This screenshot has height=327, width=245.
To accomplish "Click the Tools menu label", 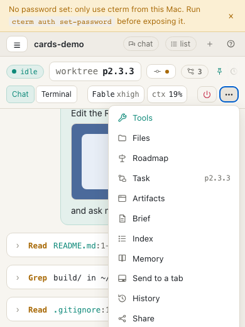I will tap(143, 118).
